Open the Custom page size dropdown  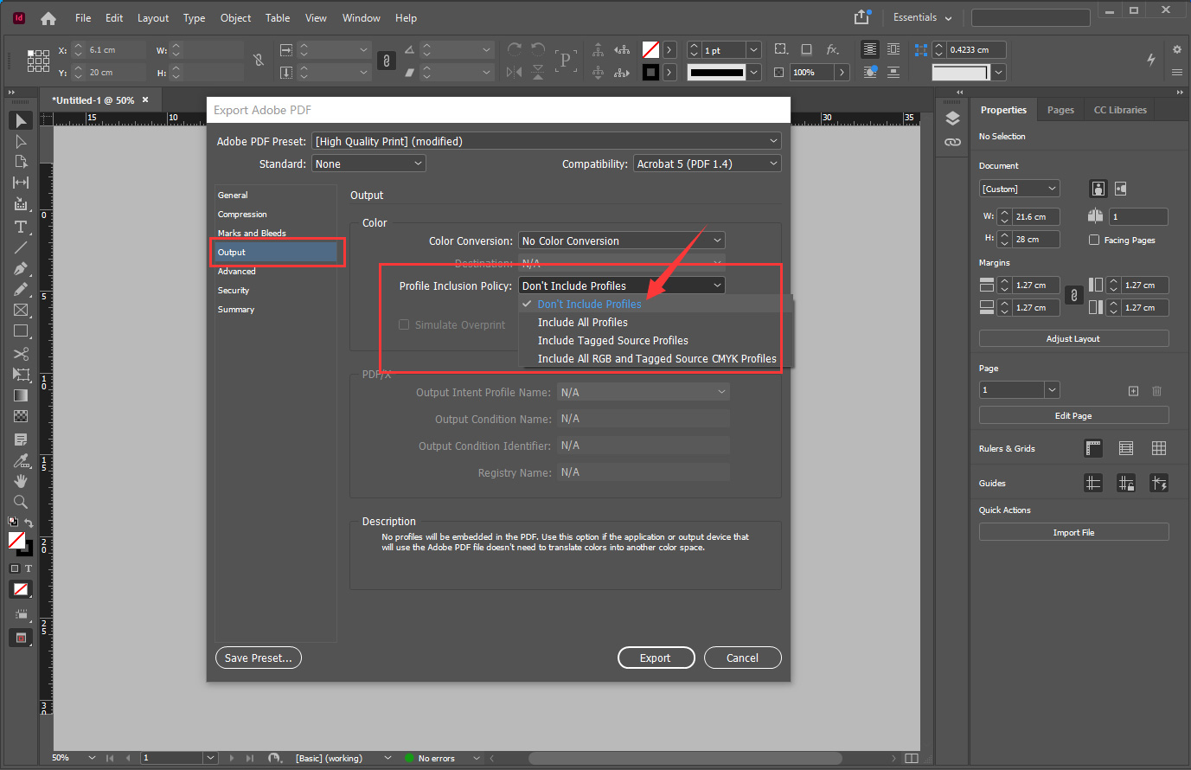(x=1019, y=189)
